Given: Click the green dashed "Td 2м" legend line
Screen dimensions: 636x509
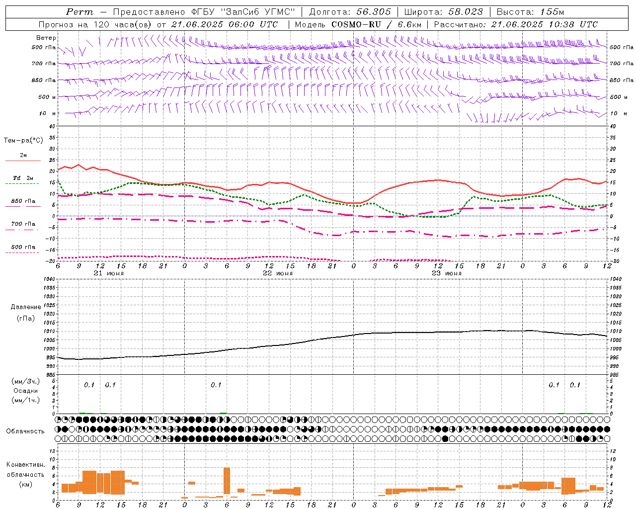Looking at the screenshot, I should pyautogui.click(x=22, y=184).
